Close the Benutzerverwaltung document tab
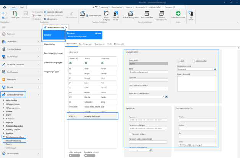This screenshot has height=158, width=240. click(66, 28)
